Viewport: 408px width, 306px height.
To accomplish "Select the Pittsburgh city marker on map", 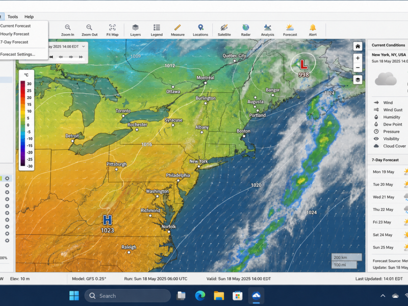I will coord(116,169).
